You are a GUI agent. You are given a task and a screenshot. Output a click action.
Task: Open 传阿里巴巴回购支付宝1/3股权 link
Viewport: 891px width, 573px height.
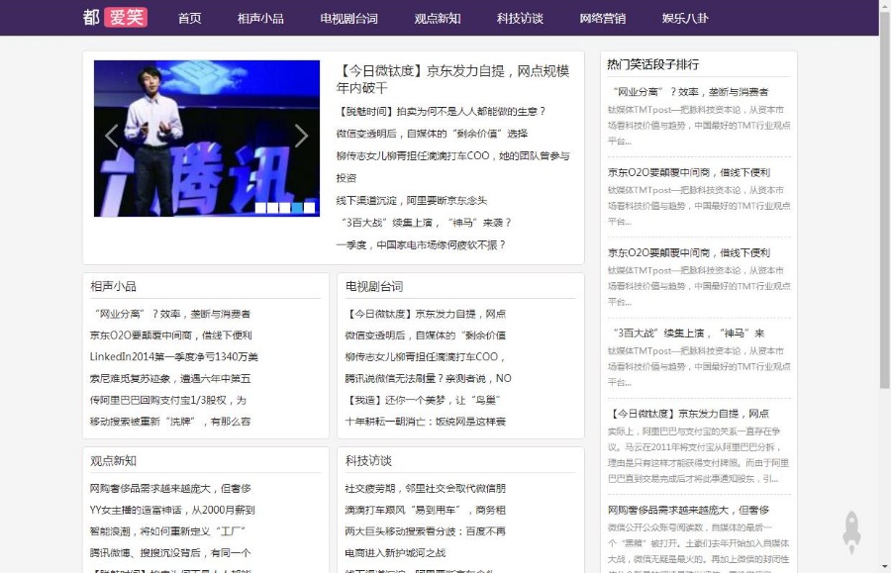(x=168, y=400)
